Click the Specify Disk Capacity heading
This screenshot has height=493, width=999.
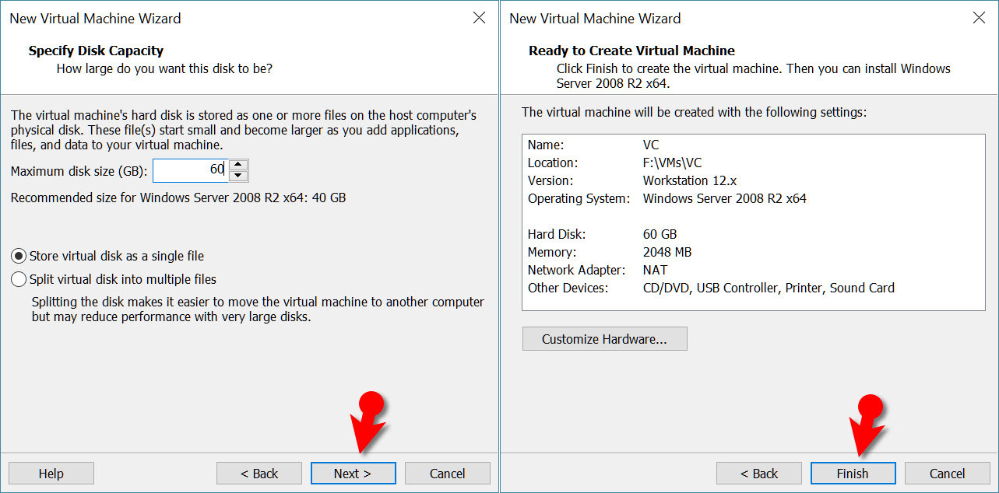pyautogui.click(x=96, y=51)
